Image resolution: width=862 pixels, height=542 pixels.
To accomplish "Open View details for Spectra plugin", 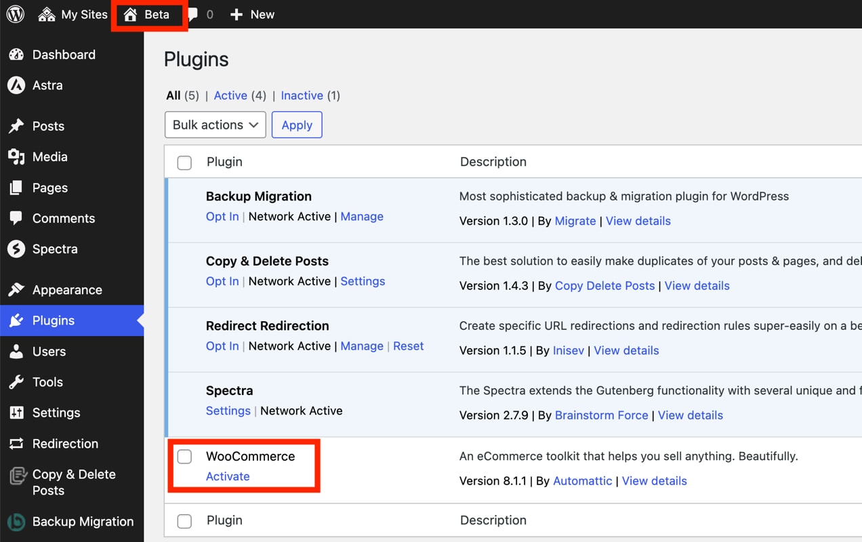I will [690, 415].
